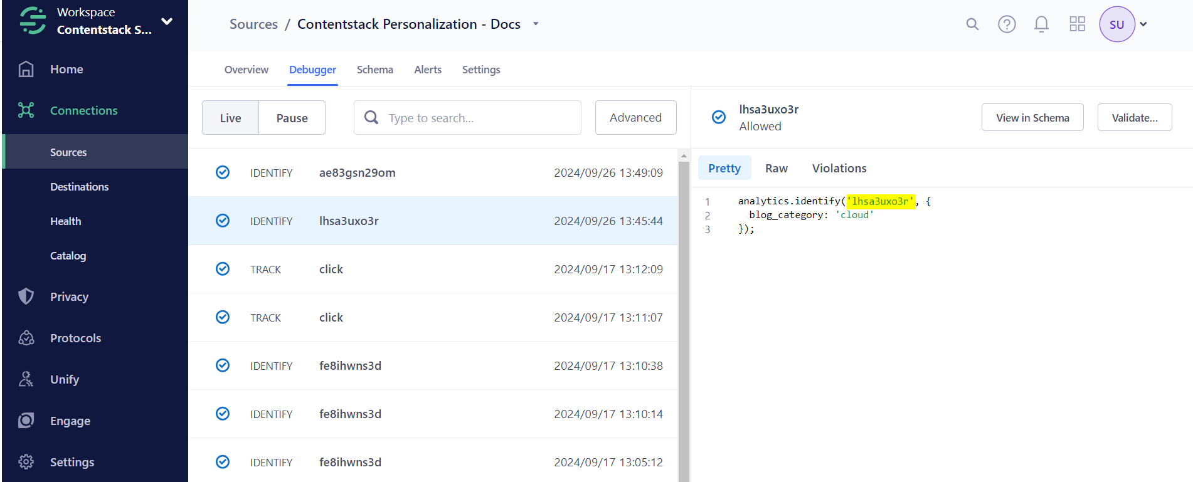
Task: Select the click track event at 13:11:07
Action: point(433,317)
